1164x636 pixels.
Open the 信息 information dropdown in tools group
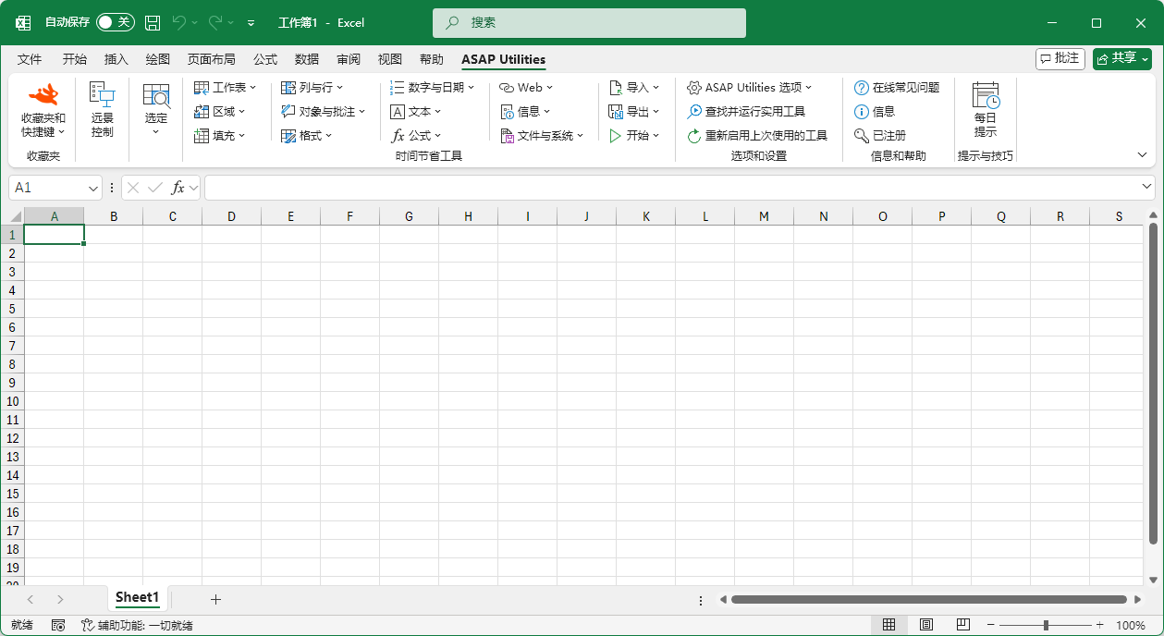(524, 112)
